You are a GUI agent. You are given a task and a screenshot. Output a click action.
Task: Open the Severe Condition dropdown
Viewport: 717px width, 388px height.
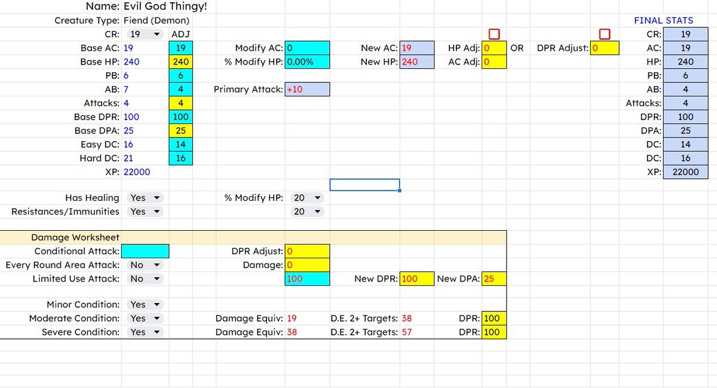tap(146, 332)
